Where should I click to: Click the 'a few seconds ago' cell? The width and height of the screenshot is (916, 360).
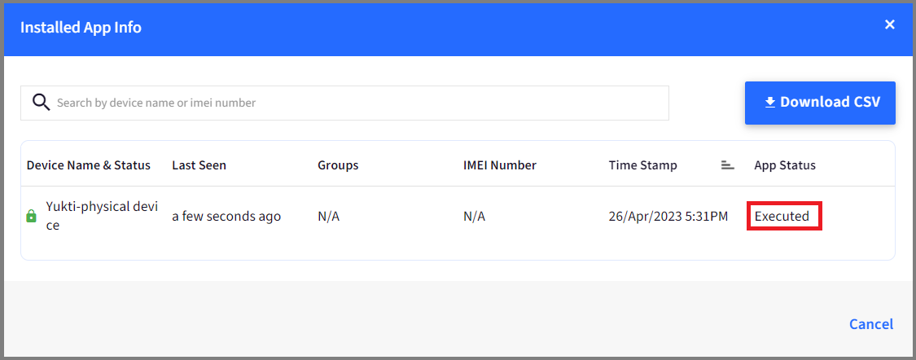226,216
